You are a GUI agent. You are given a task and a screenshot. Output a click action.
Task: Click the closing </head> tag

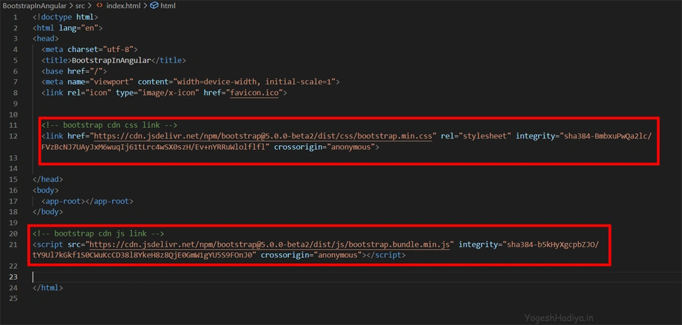[48, 179]
